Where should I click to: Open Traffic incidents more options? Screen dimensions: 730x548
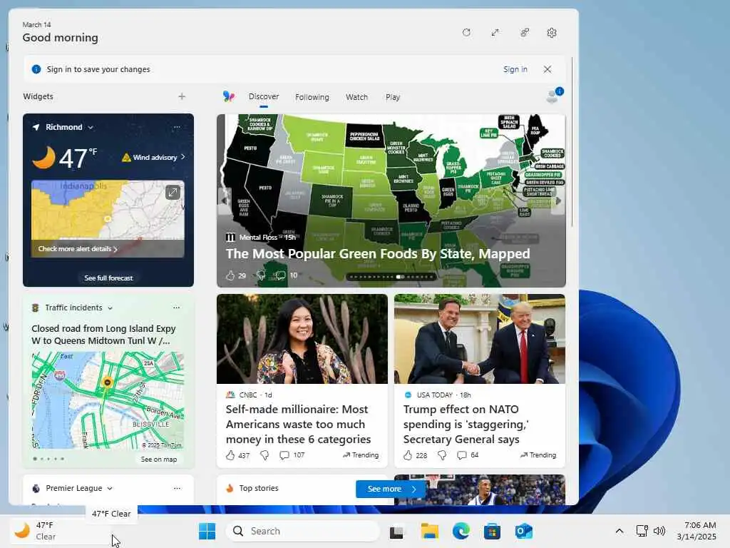(177, 308)
